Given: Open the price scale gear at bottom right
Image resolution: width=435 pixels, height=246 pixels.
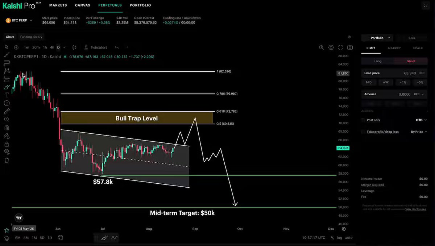Looking at the screenshot, I should tap(344, 229).
